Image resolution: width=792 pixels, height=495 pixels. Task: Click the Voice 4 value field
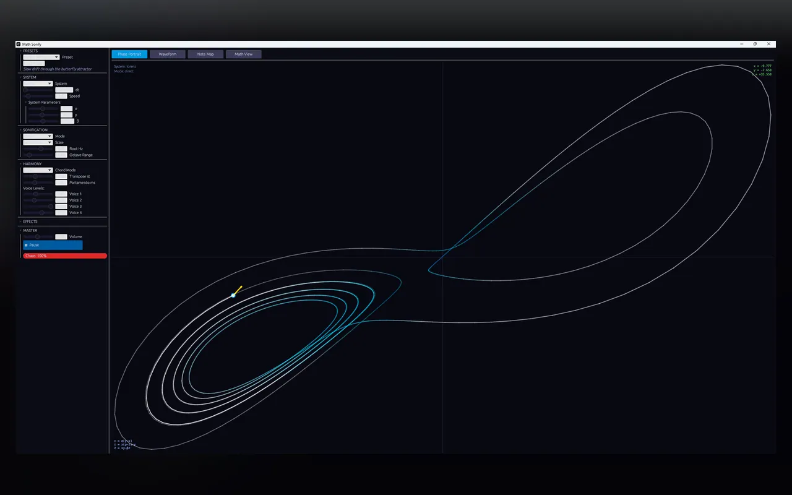coord(61,213)
